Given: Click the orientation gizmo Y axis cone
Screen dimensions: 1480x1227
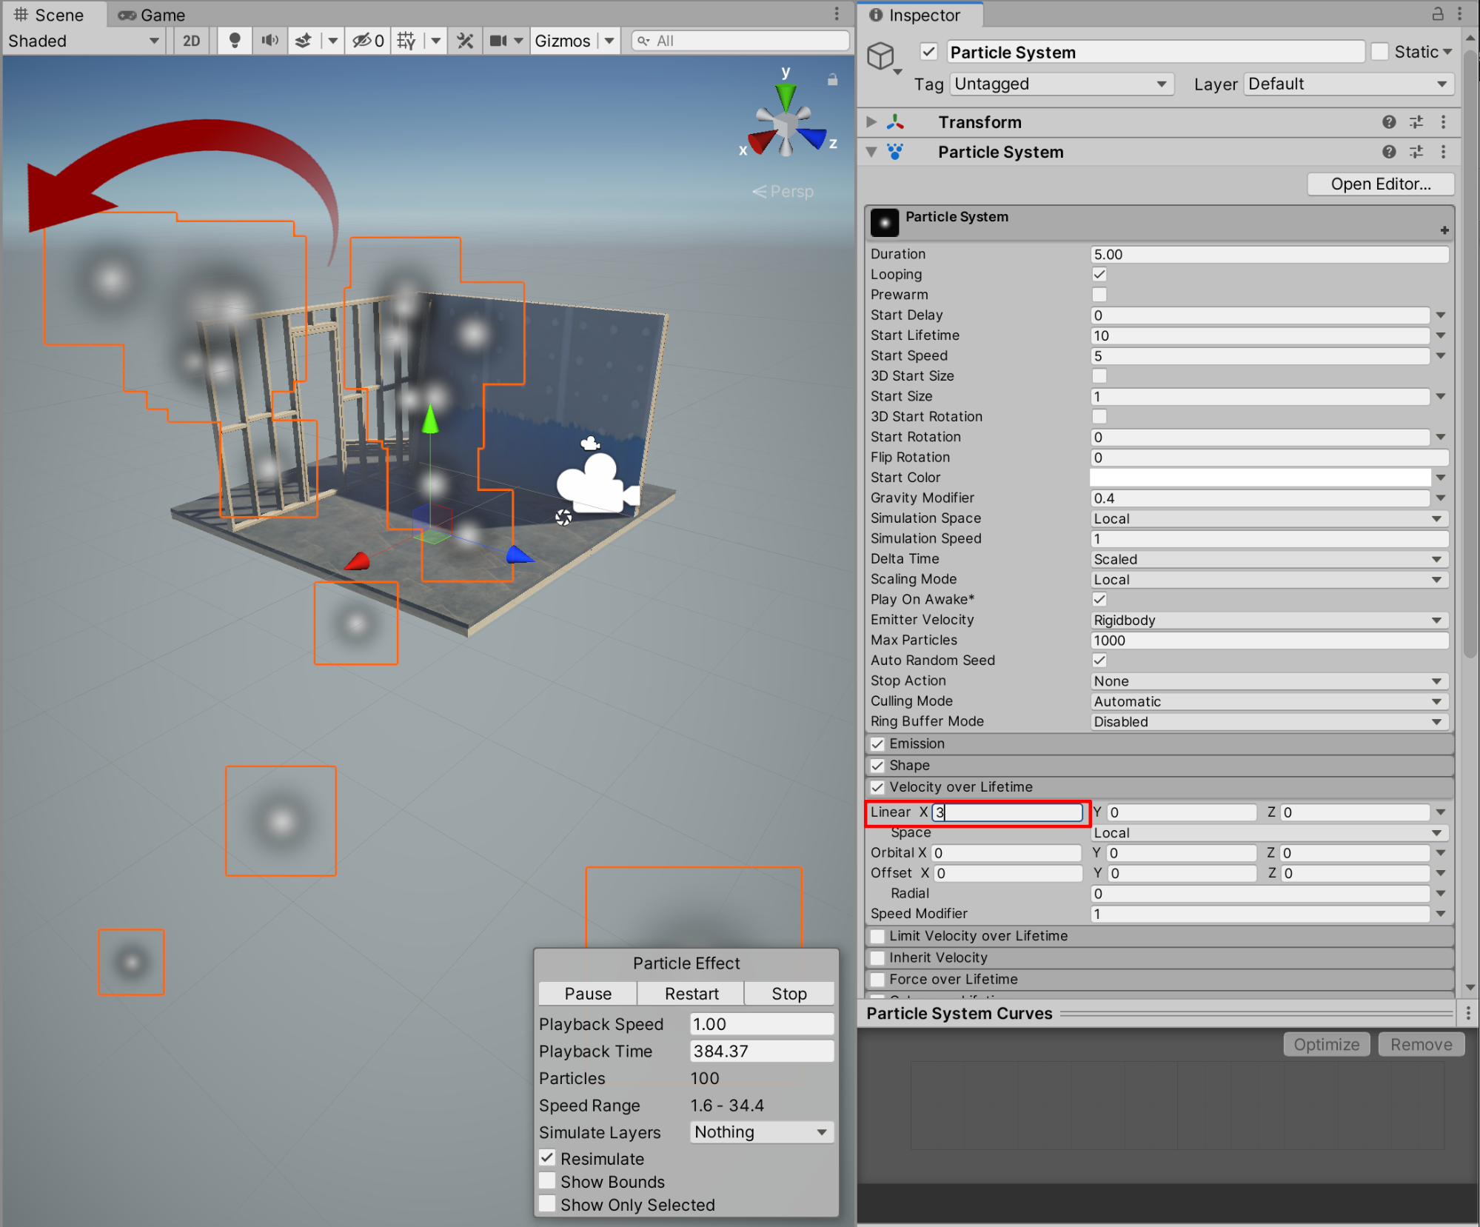Looking at the screenshot, I should (x=786, y=95).
